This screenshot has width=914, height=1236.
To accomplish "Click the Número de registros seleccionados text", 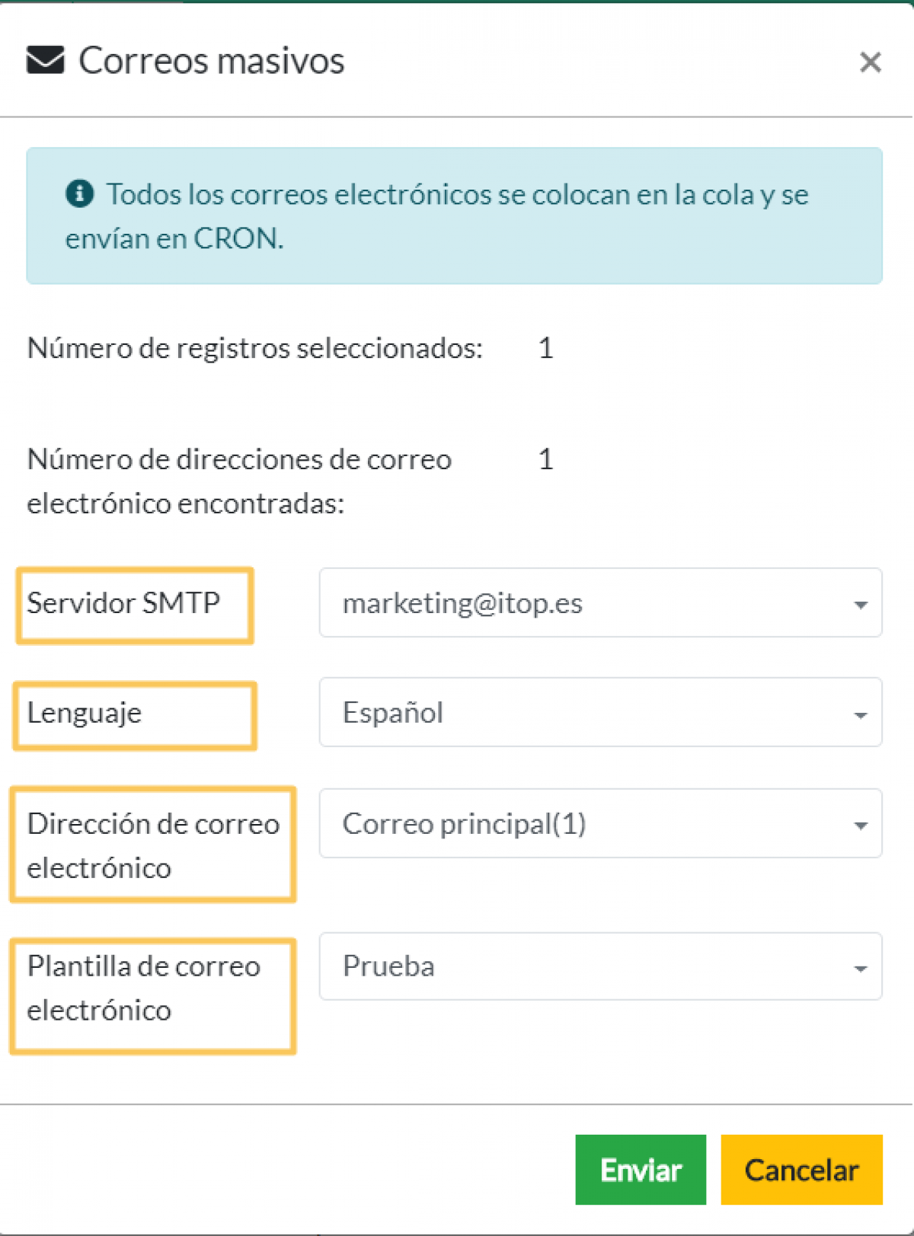I will pyautogui.click(x=255, y=349).
